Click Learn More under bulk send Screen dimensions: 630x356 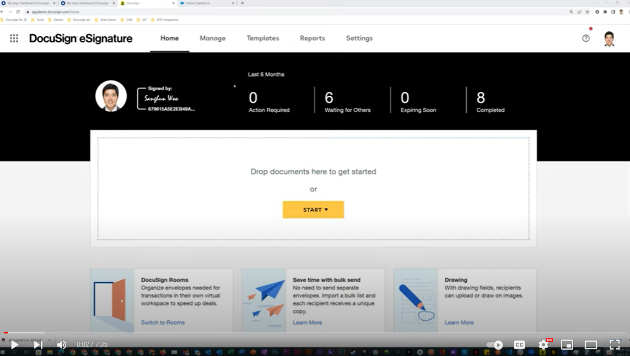coord(307,322)
